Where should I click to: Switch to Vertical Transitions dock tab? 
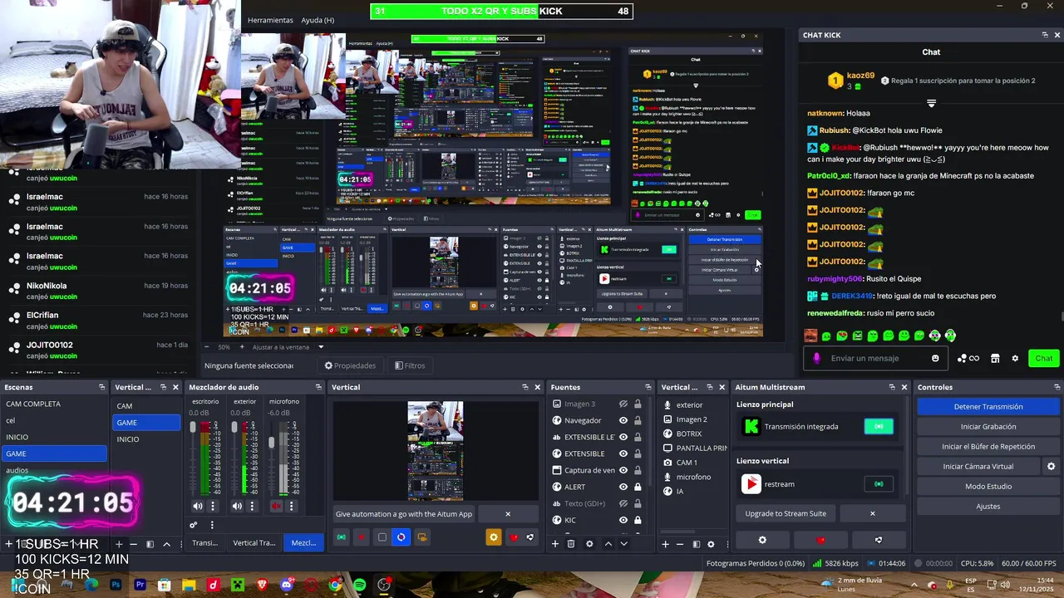(x=254, y=542)
